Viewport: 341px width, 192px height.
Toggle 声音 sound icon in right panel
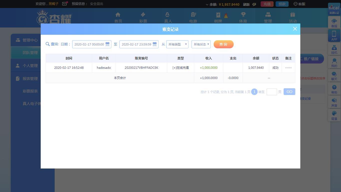(334, 102)
